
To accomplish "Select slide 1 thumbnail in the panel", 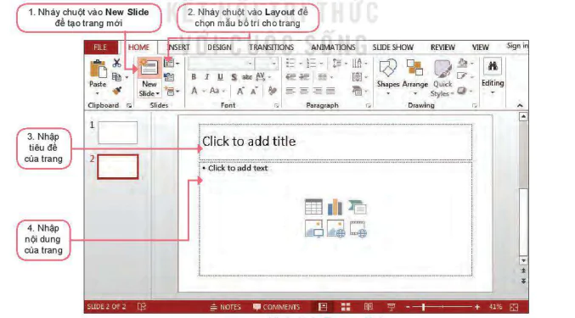I will tap(118, 132).
